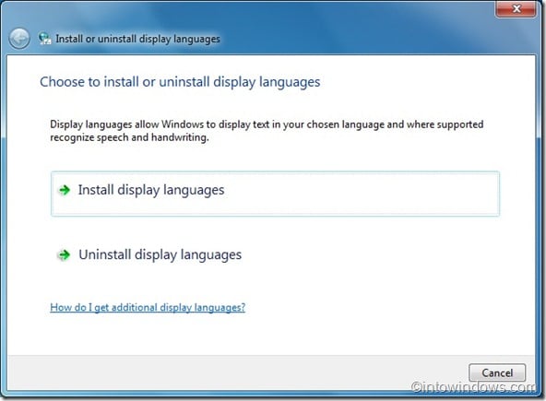This screenshot has height=401, width=546.
Task: Click the description text about Display languages
Action: 267,131
